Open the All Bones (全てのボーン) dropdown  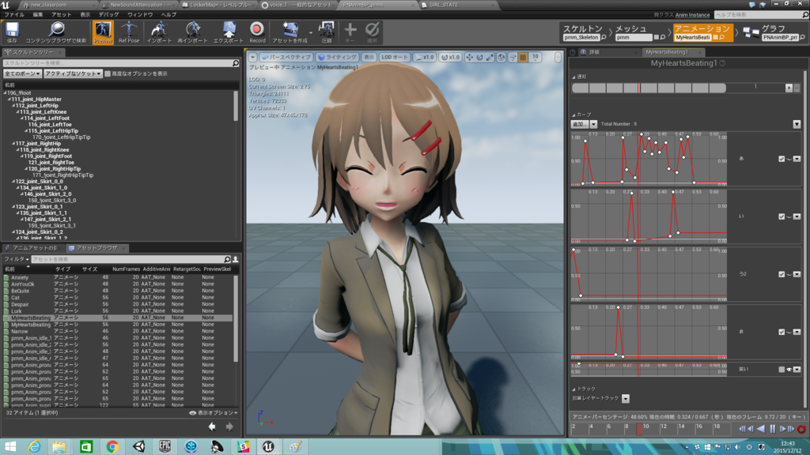click(22, 73)
